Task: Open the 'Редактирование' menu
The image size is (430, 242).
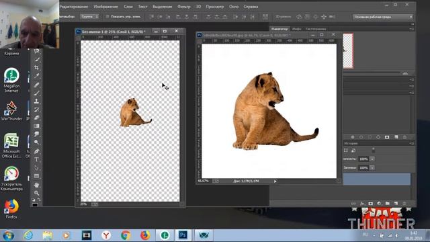Action: pyautogui.click(x=74, y=7)
